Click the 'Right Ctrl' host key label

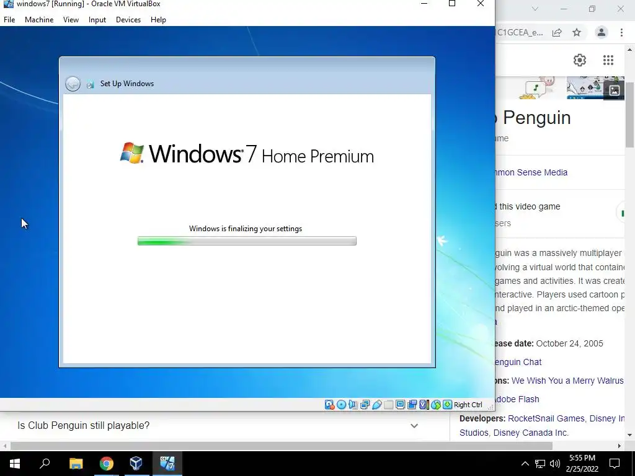tap(468, 405)
